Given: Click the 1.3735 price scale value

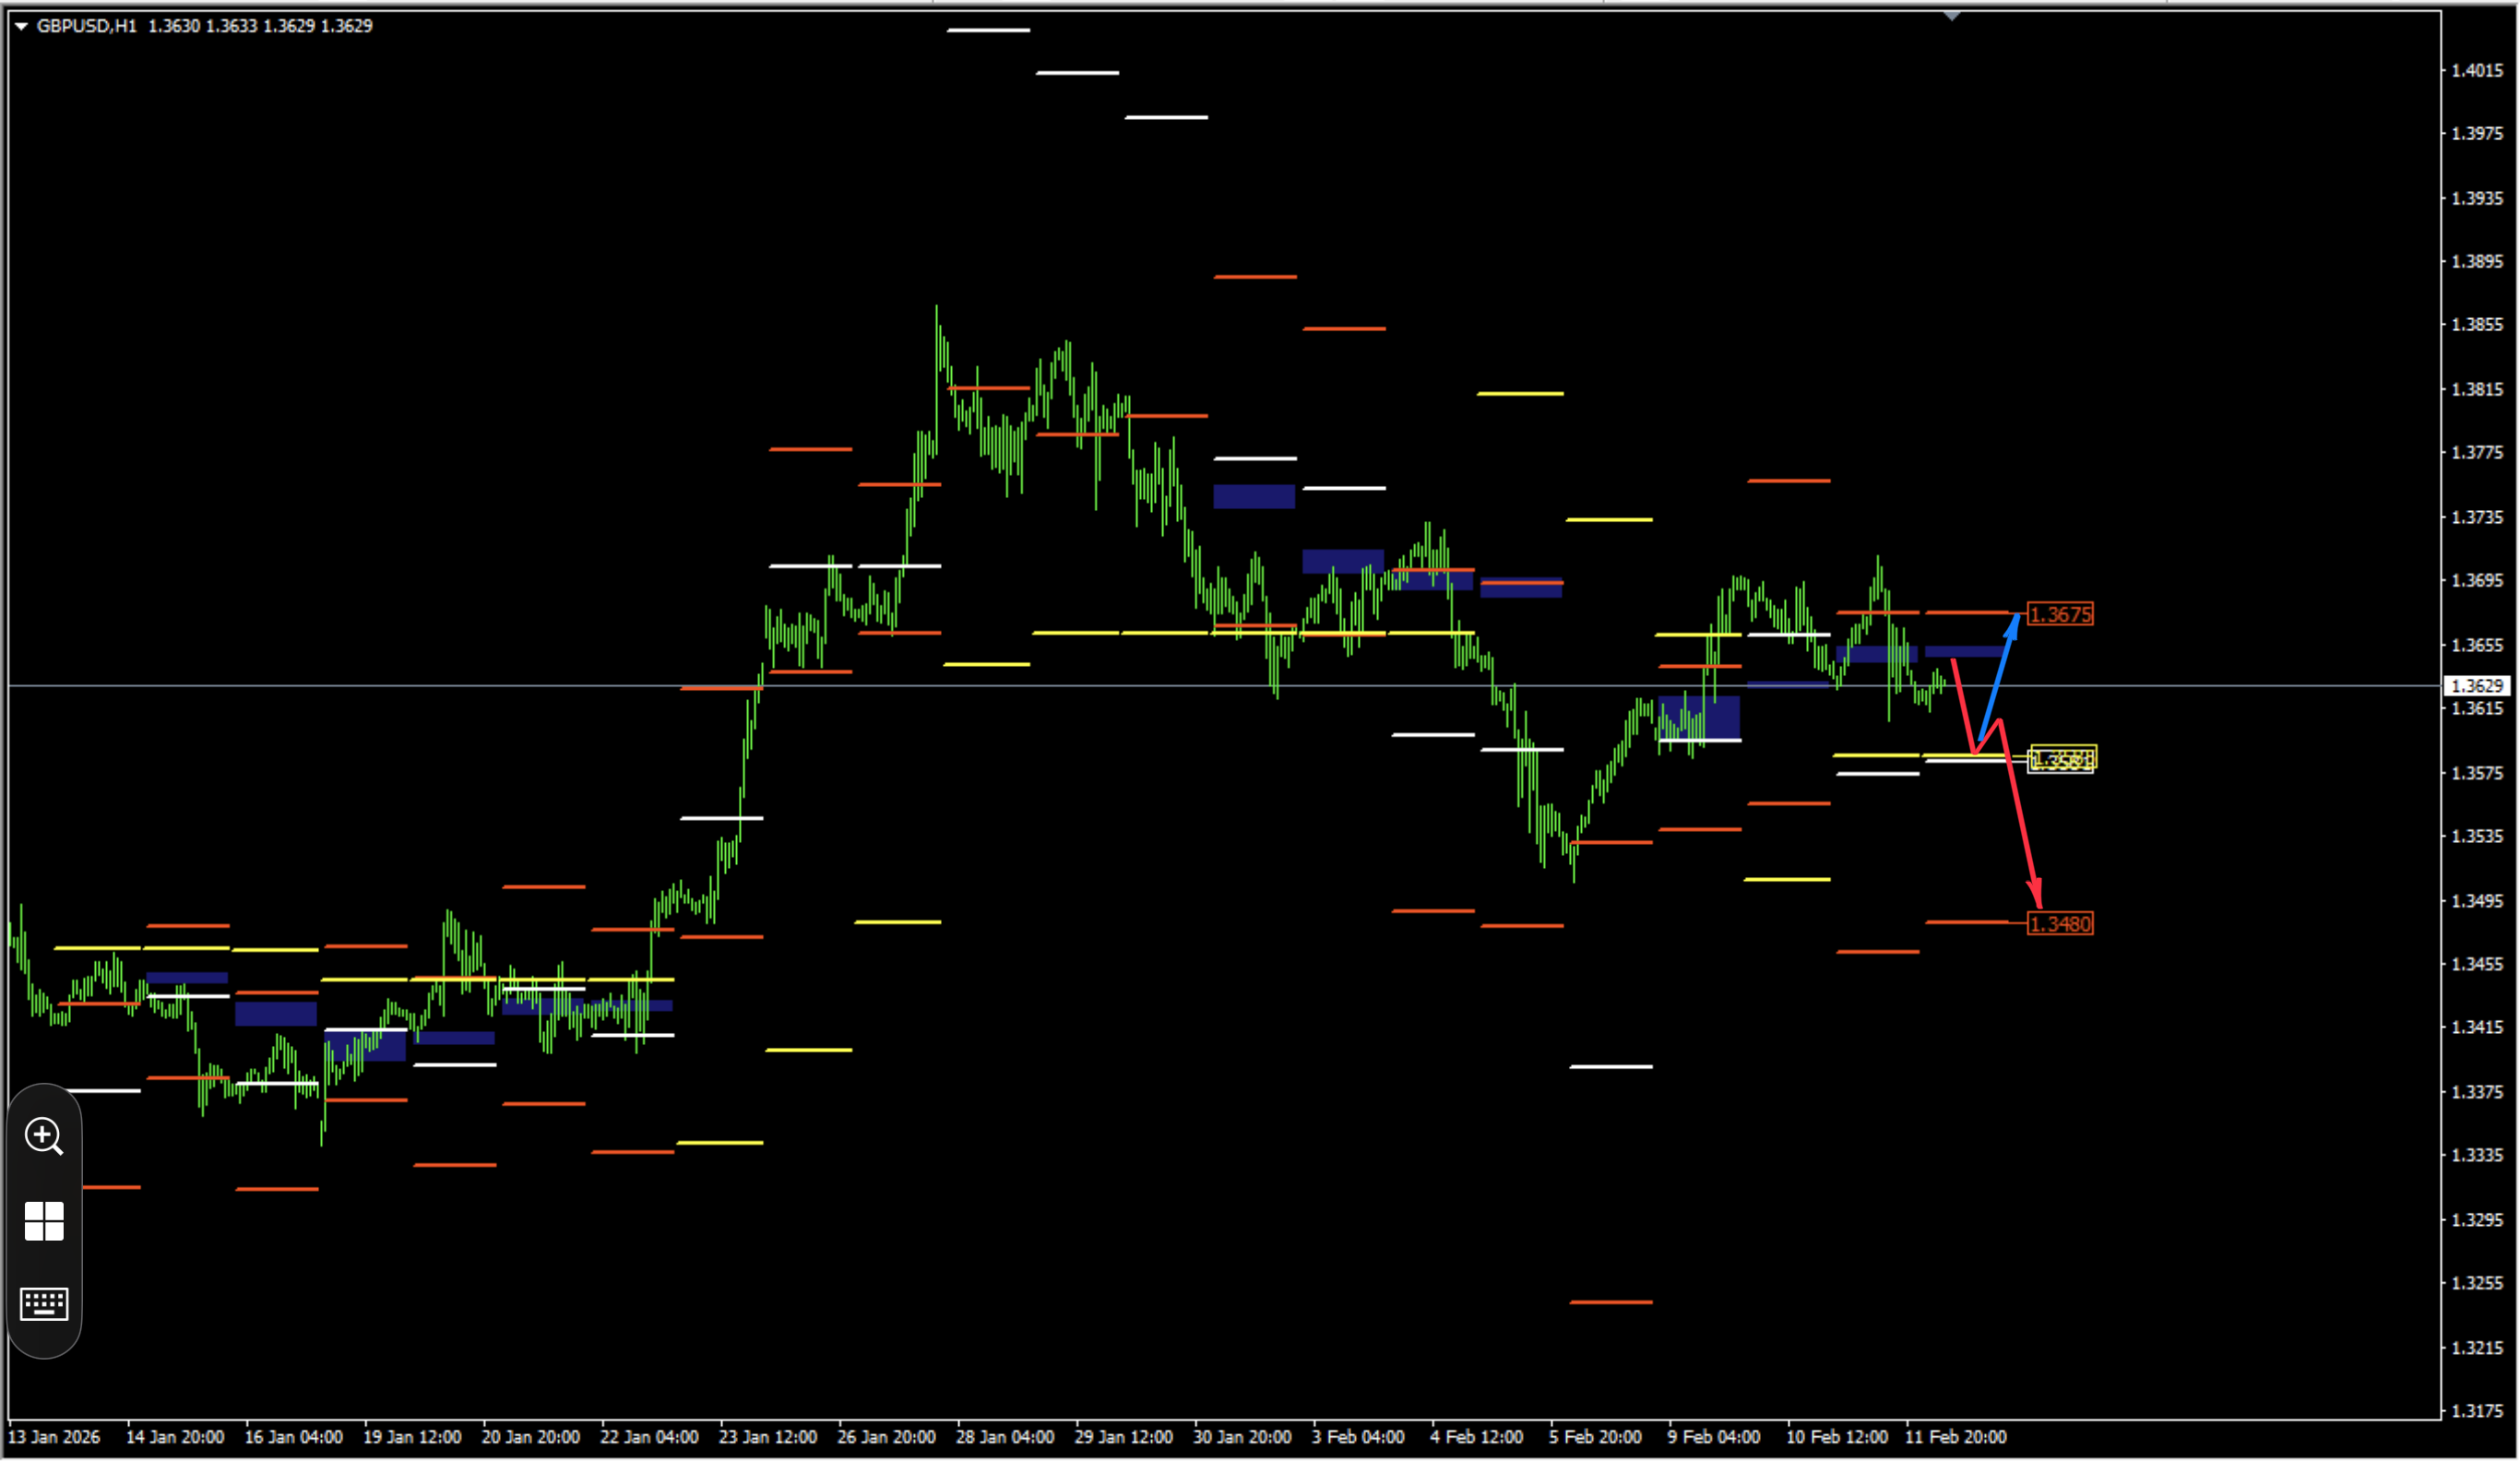Looking at the screenshot, I should click(2477, 518).
